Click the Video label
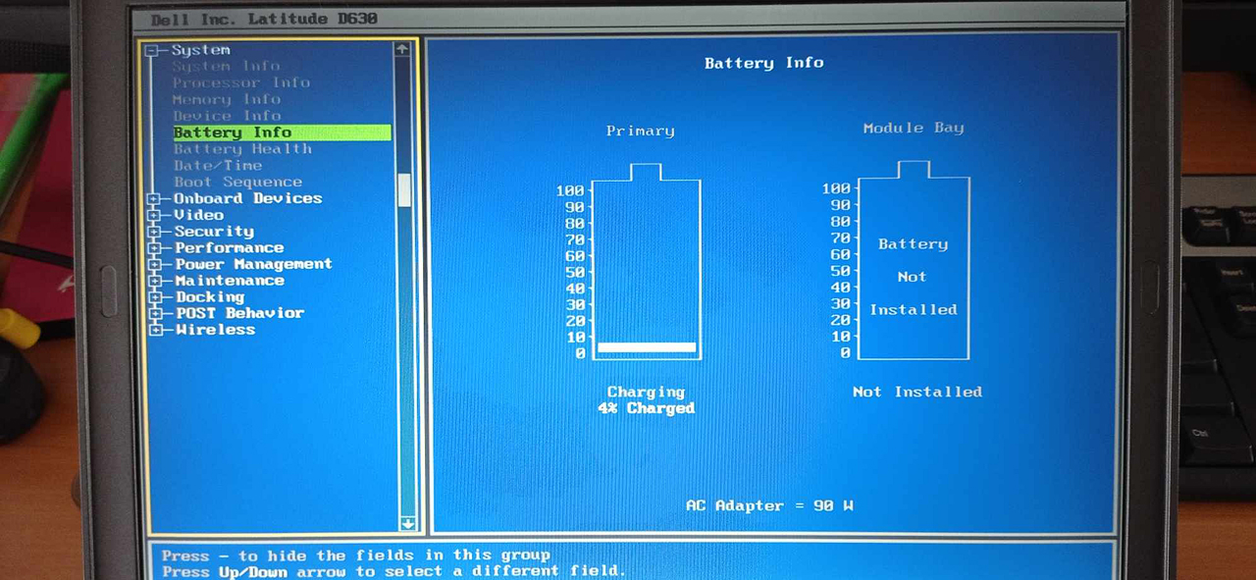The image size is (1256, 580). [198, 215]
